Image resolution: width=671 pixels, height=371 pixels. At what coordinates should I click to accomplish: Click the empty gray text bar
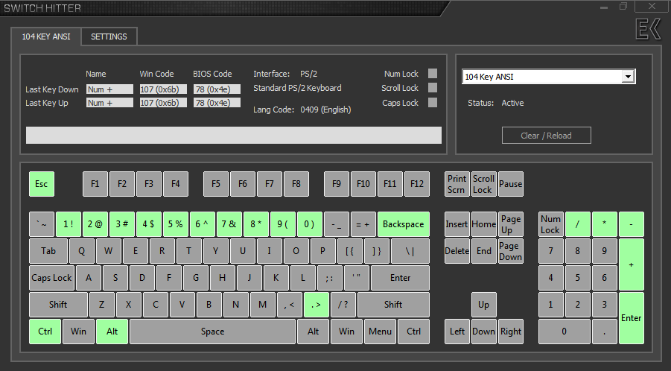[233, 135]
